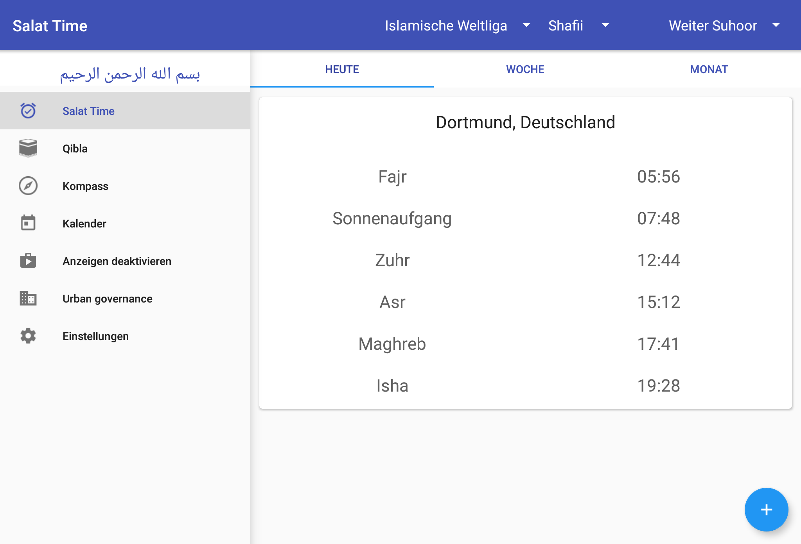Switch to the WOCHE tab
This screenshot has height=544, width=801.
click(525, 69)
